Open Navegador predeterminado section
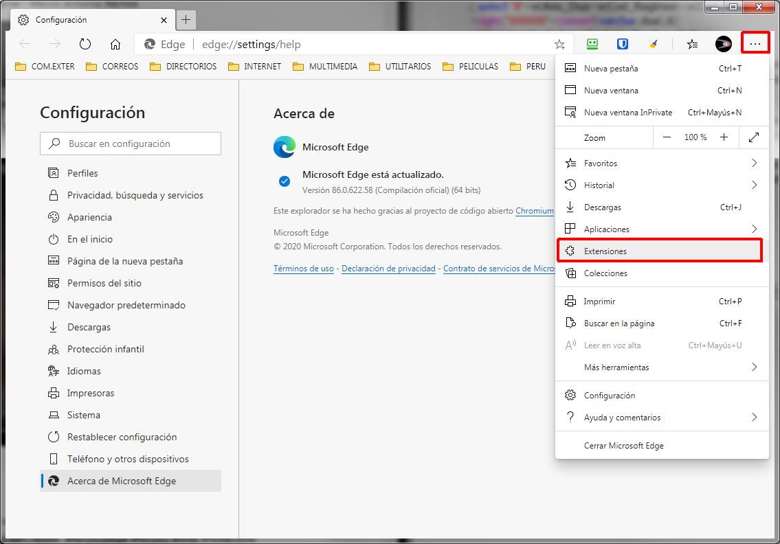 [131, 305]
